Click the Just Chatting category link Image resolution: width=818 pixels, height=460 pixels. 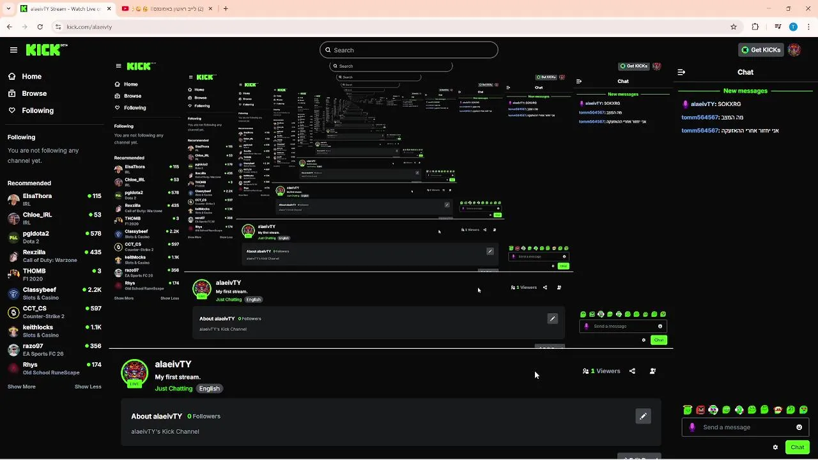pos(173,388)
